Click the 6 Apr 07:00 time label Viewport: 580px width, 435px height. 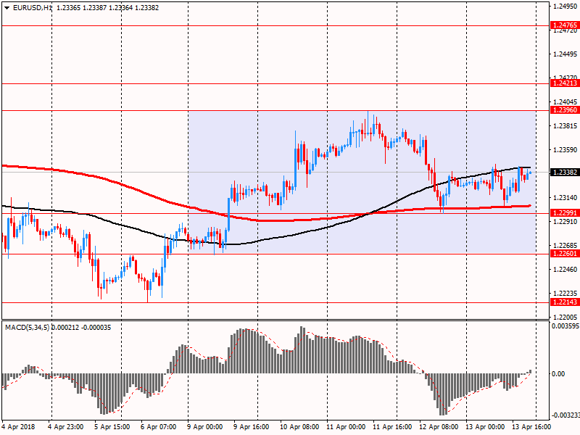(x=158, y=427)
